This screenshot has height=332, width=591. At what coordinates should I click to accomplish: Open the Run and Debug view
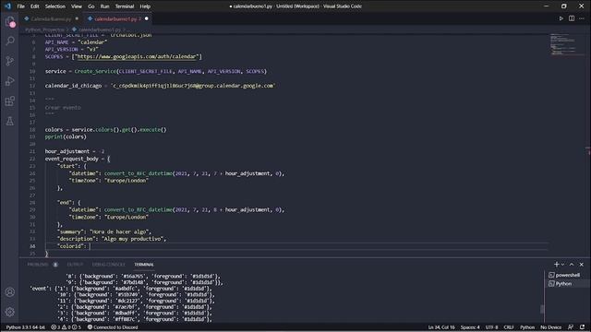pyautogui.click(x=10, y=81)
